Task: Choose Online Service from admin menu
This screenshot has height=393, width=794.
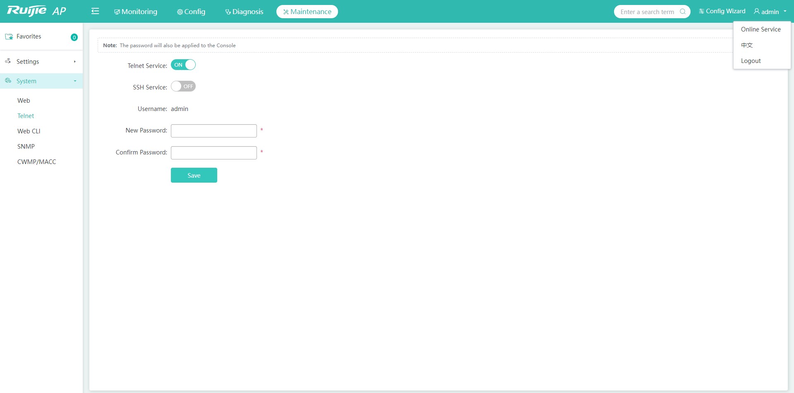Action: [x=761, y=29]
